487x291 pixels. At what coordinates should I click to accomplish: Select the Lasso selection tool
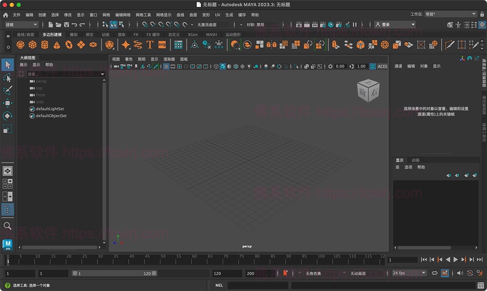point(8,77)
